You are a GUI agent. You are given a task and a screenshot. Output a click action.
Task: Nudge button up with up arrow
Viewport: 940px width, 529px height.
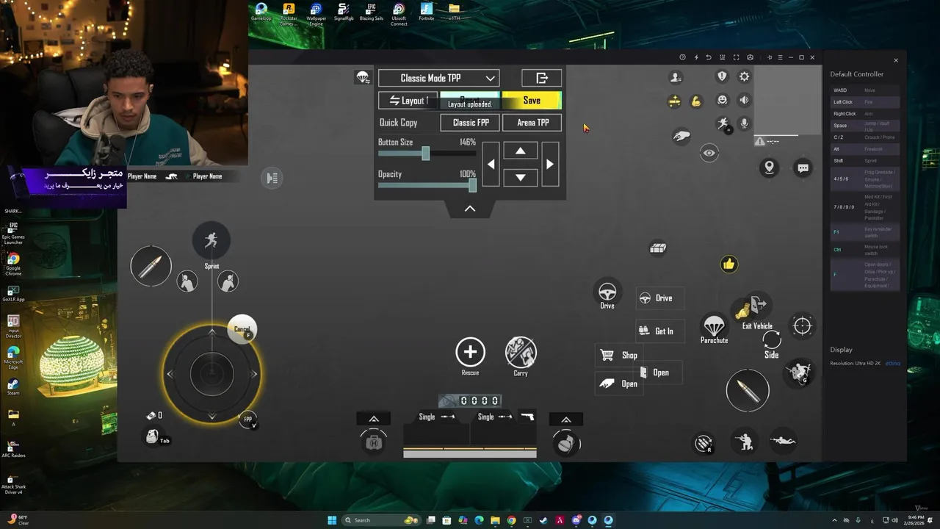(520, 151)
